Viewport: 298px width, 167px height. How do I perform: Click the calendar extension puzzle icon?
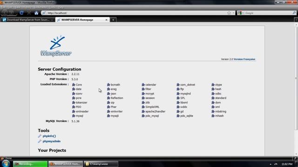(x=143, y=84)
